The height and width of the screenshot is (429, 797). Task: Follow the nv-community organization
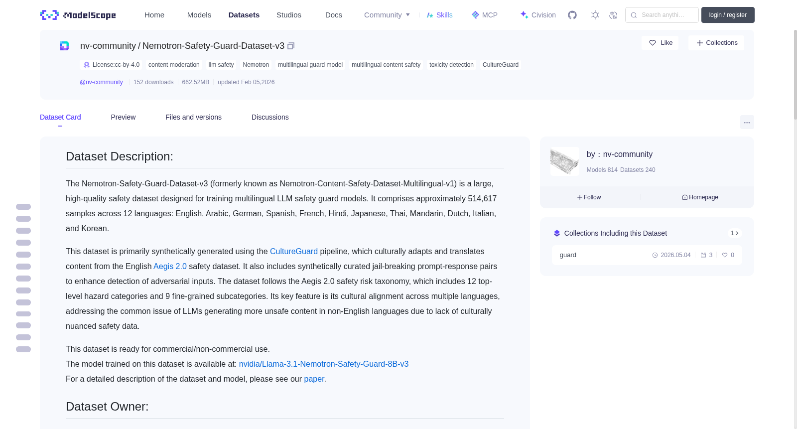[x=589, y=197]
